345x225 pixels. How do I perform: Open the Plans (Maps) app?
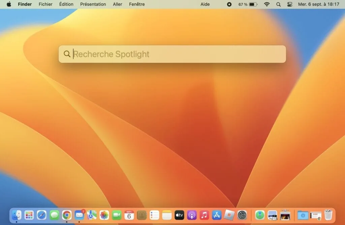point(92,215)
